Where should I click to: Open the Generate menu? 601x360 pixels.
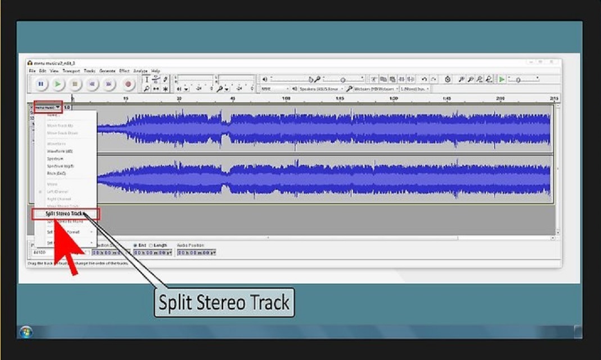(107, 71)
